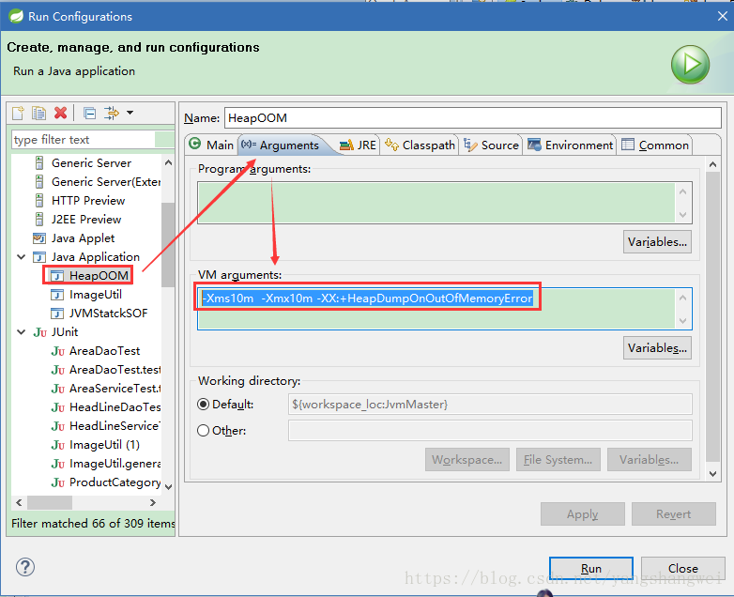
Task: Switch to the Main tab
Action: coord(211,145)
